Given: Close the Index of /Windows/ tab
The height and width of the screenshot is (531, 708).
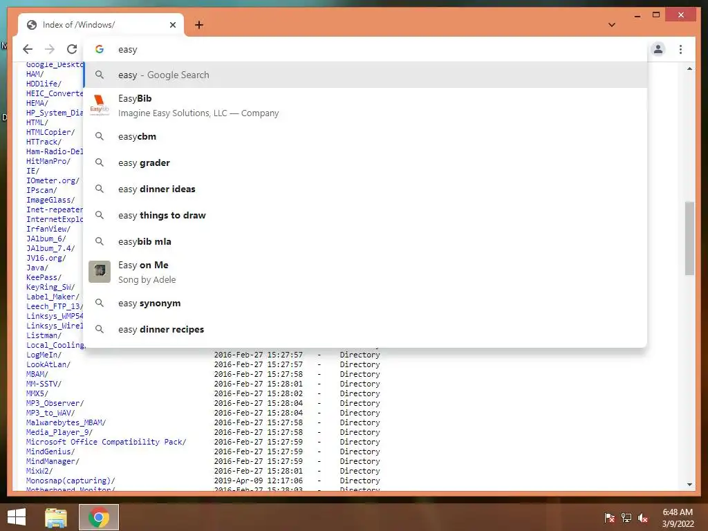Looking at the screenshot, I should pos(172,25).
